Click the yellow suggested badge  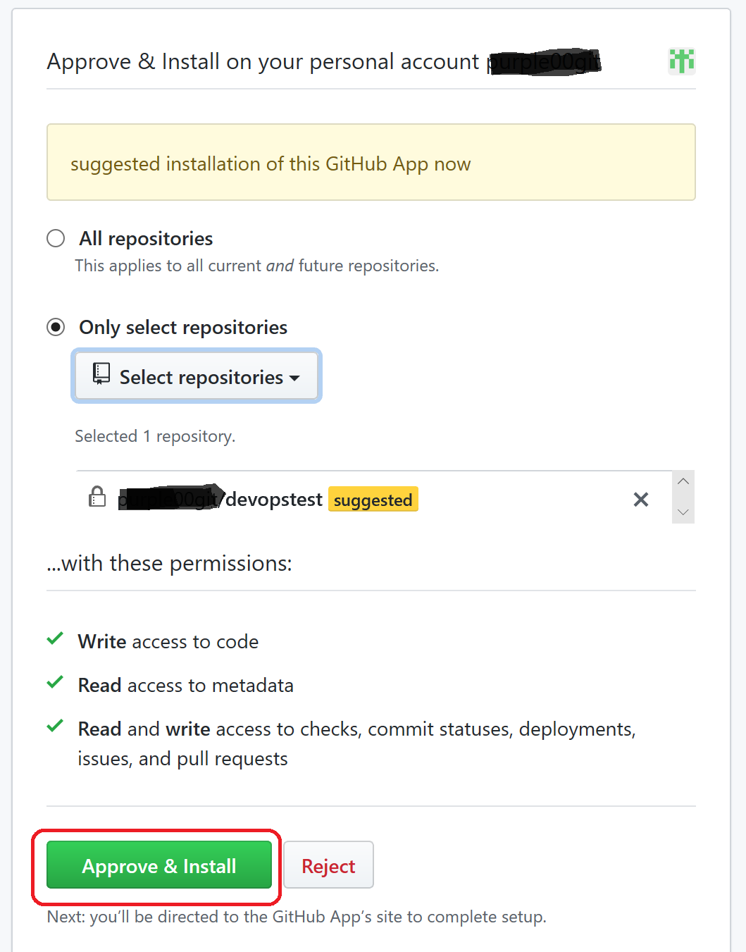[x=373, y=499]
